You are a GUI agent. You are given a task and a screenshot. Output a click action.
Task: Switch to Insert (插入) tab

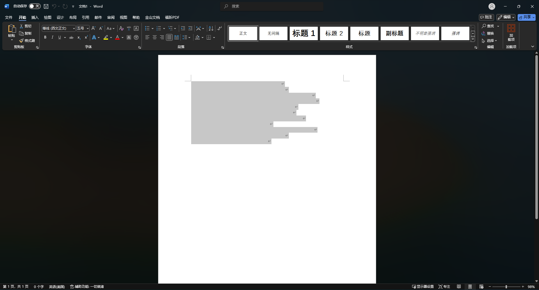(35, 17)
